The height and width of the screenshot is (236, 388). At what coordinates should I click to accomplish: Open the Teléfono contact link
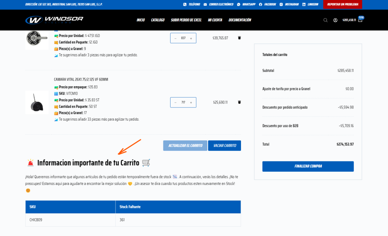coord(191,5)
